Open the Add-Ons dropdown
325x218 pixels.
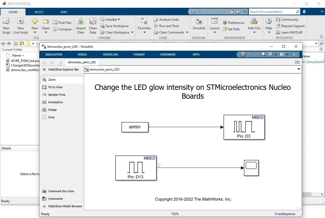254,32
